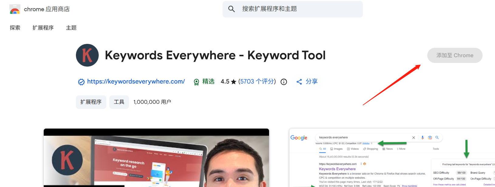Click the magnifier icon in search bar
The width and height of the screenshot is (495, 187).
coord(231,9)
